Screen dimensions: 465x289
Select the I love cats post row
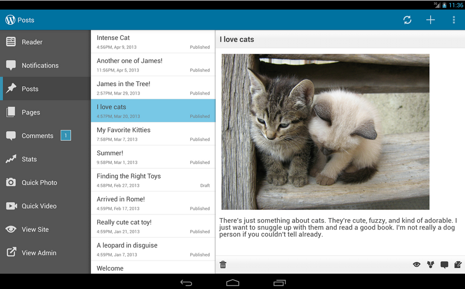point(153,111)
